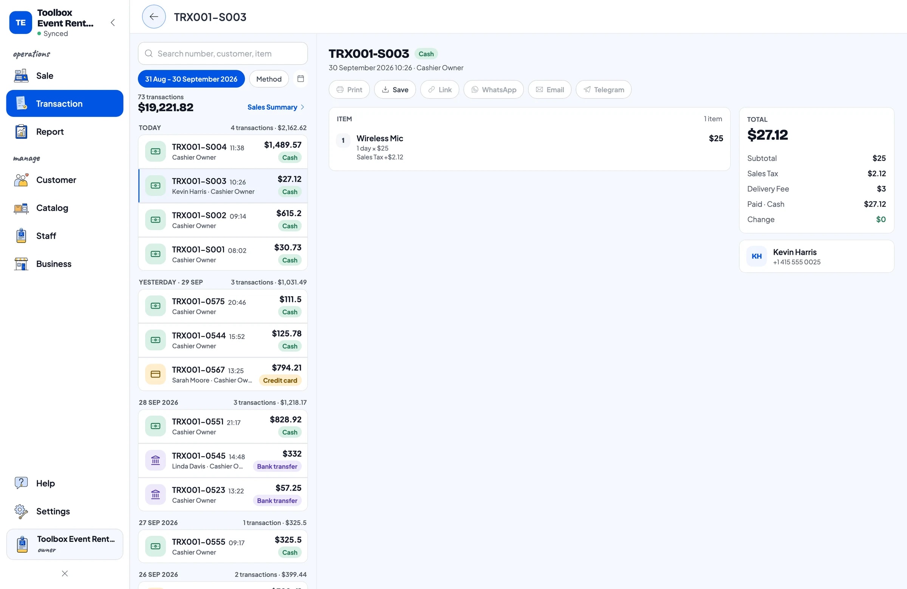Open the calendar date picker icon
This screenshot has width=907, height=589.
(x=301, y=79)
